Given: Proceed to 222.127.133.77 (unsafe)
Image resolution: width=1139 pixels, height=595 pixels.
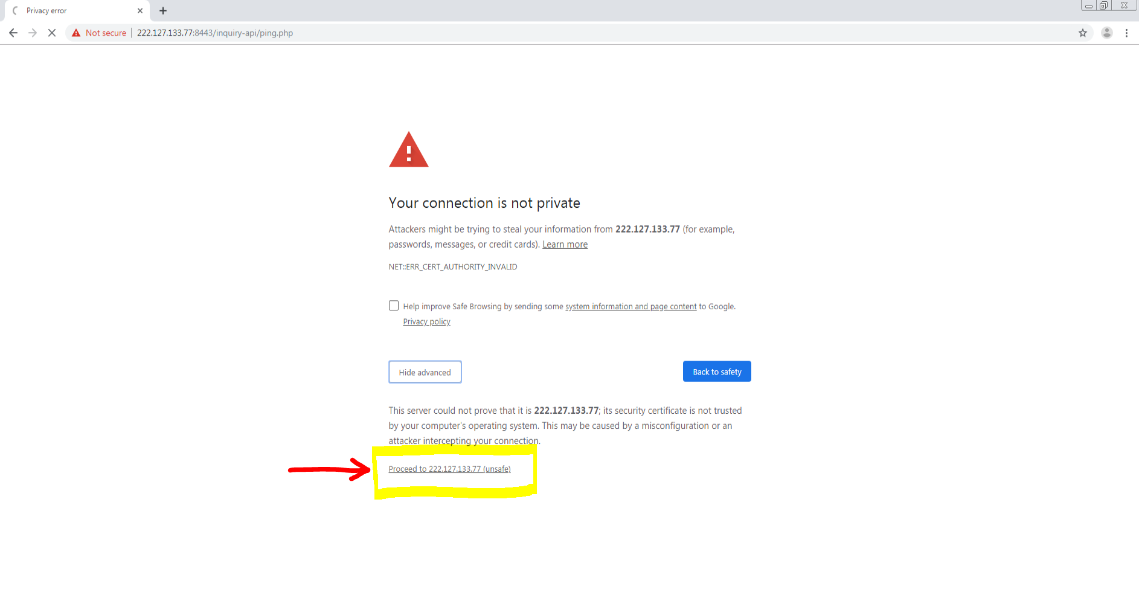Looking at the screenshot, I should point(449,469).
